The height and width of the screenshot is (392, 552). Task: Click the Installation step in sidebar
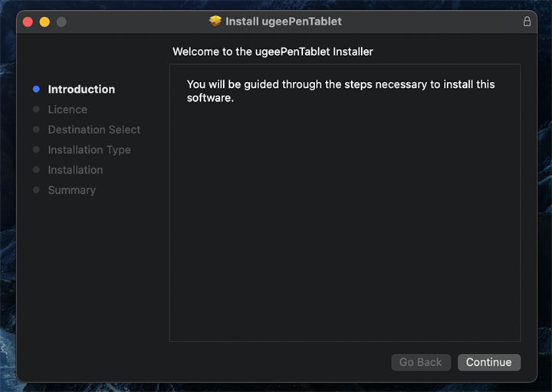pyautogui.click(x=75, y=170)
